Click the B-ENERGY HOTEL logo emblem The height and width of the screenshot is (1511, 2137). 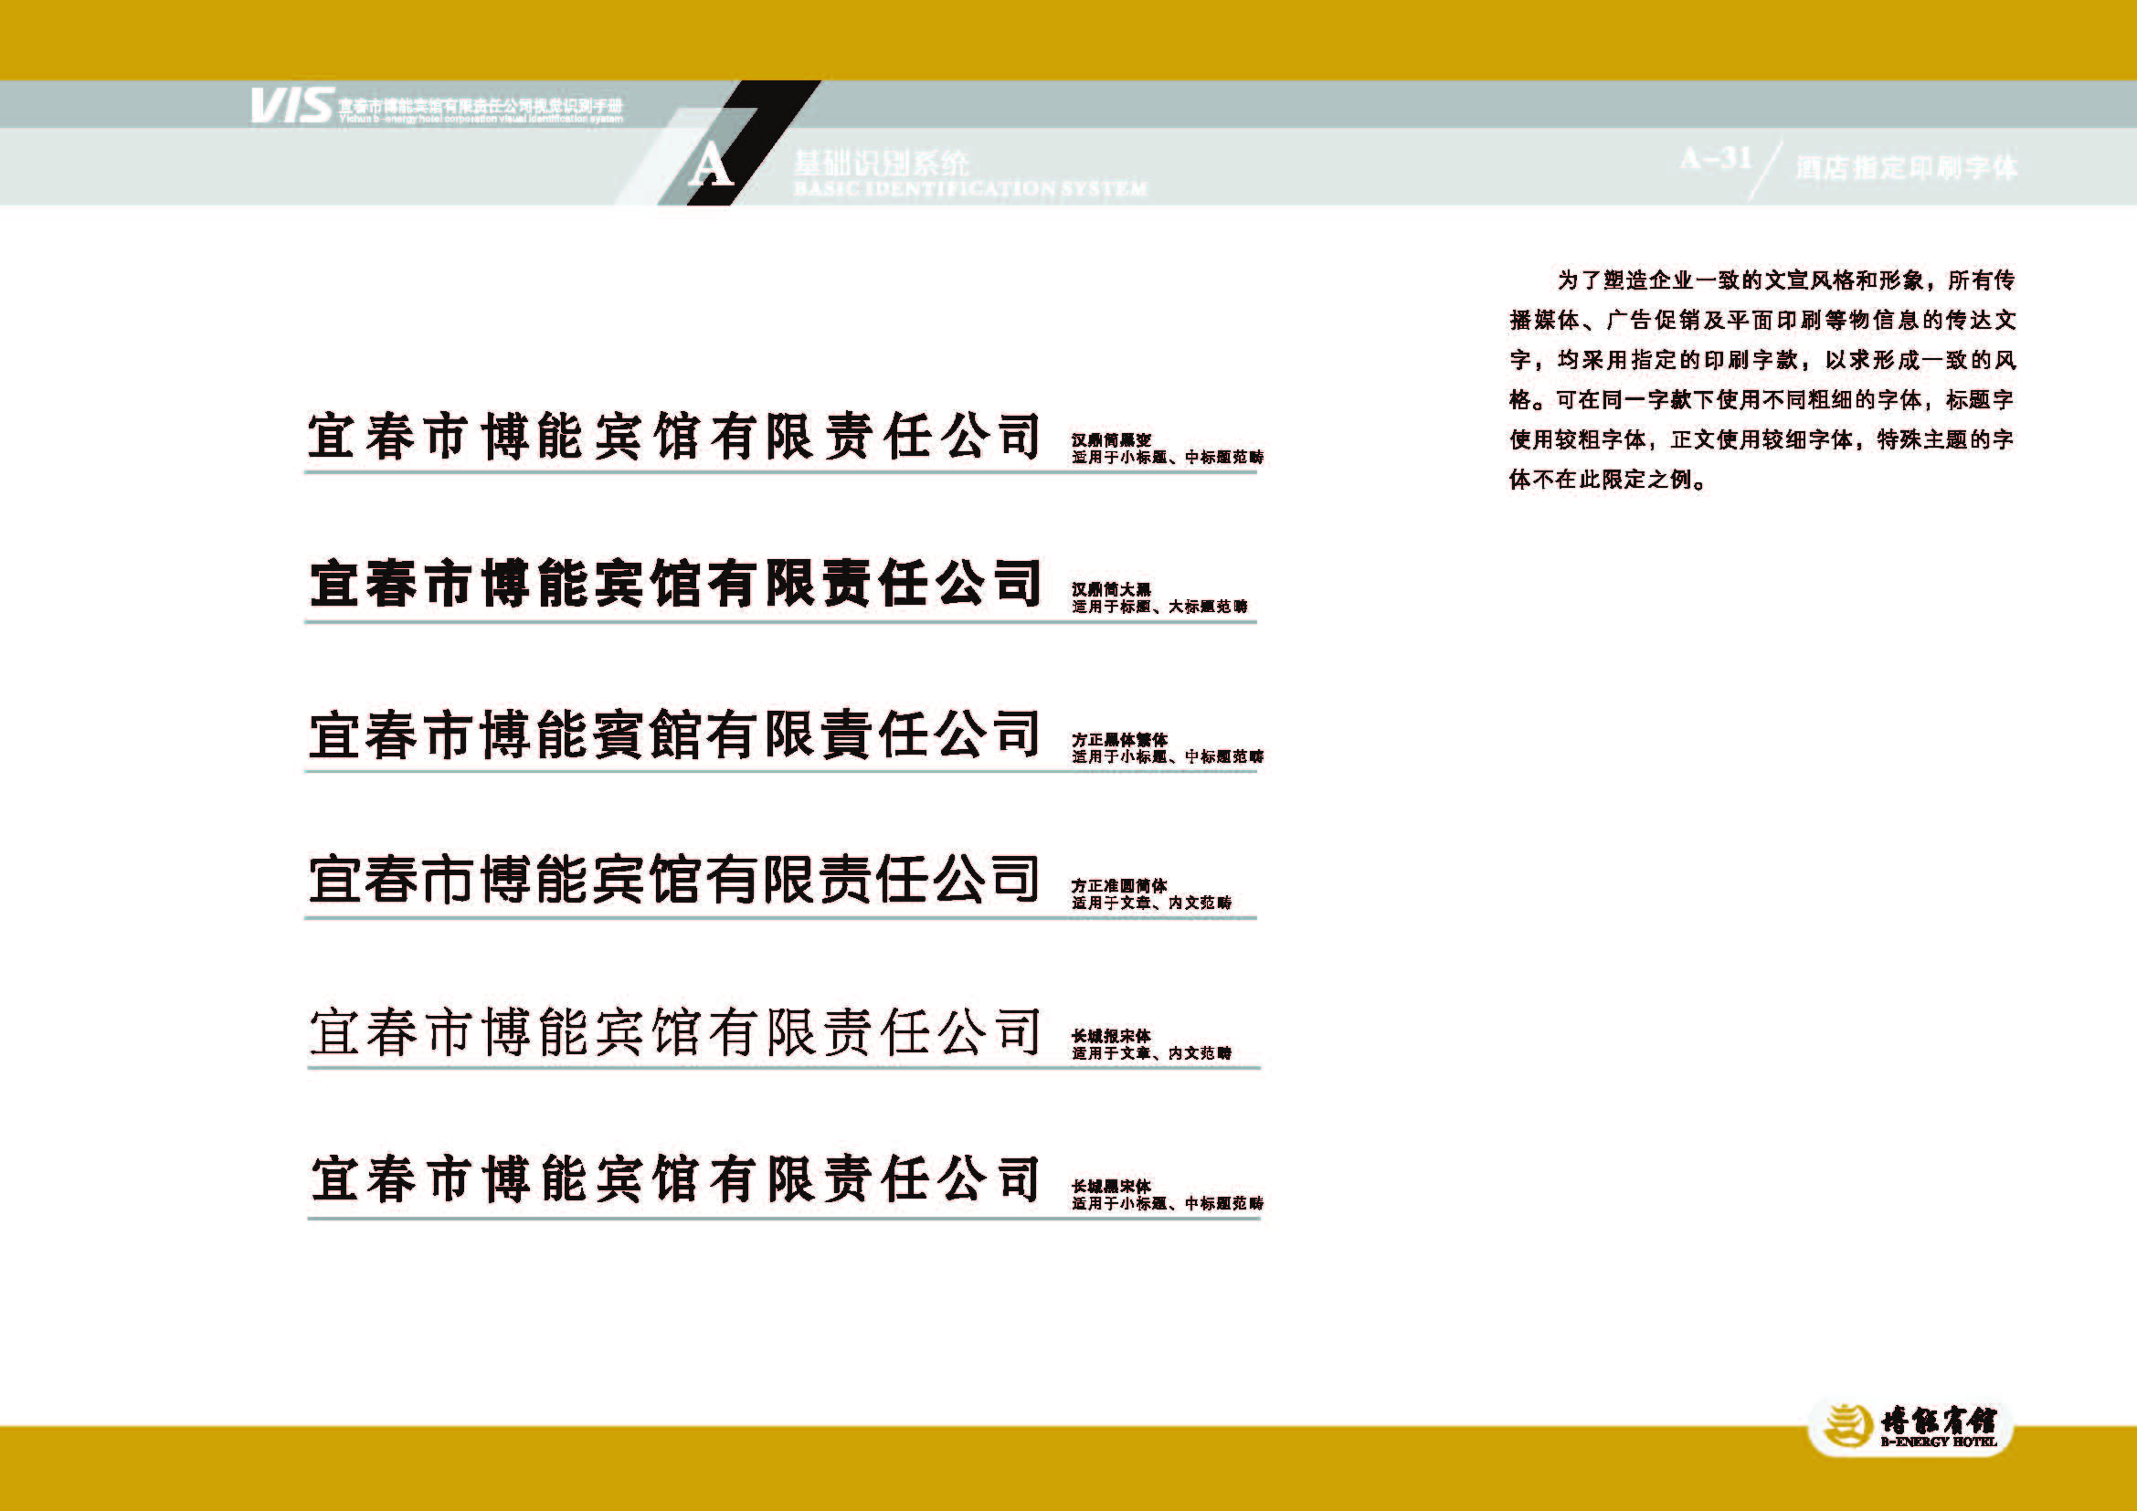coord(1848,1426)
